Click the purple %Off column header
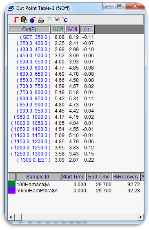The width and height of the screenshot is (149, 230). click(x=72, y=29)
